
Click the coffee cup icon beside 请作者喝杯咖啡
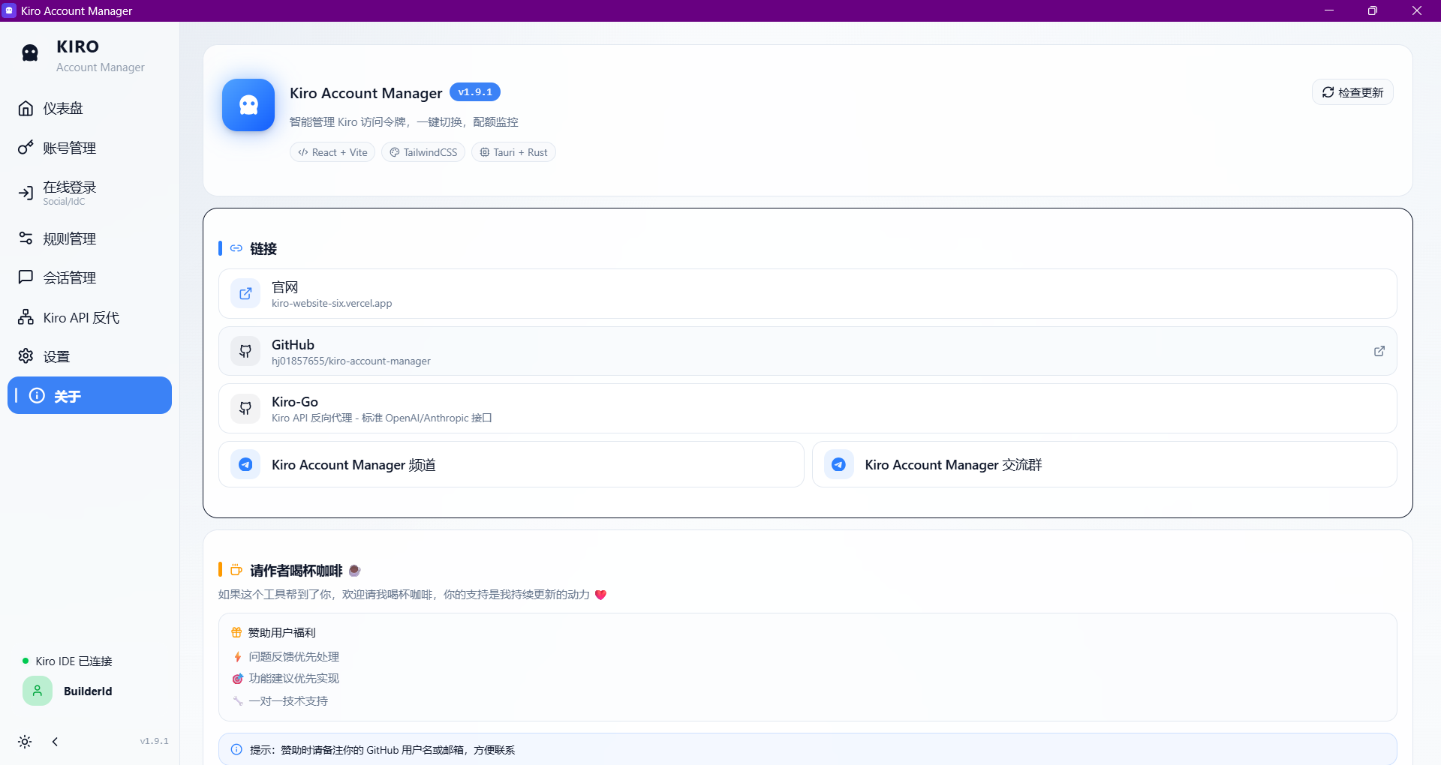tap(236, 570)
